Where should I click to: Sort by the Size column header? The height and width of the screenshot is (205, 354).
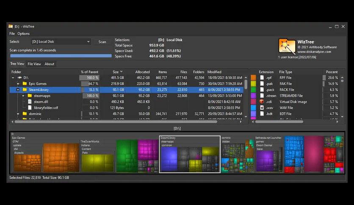pos(117,72)
